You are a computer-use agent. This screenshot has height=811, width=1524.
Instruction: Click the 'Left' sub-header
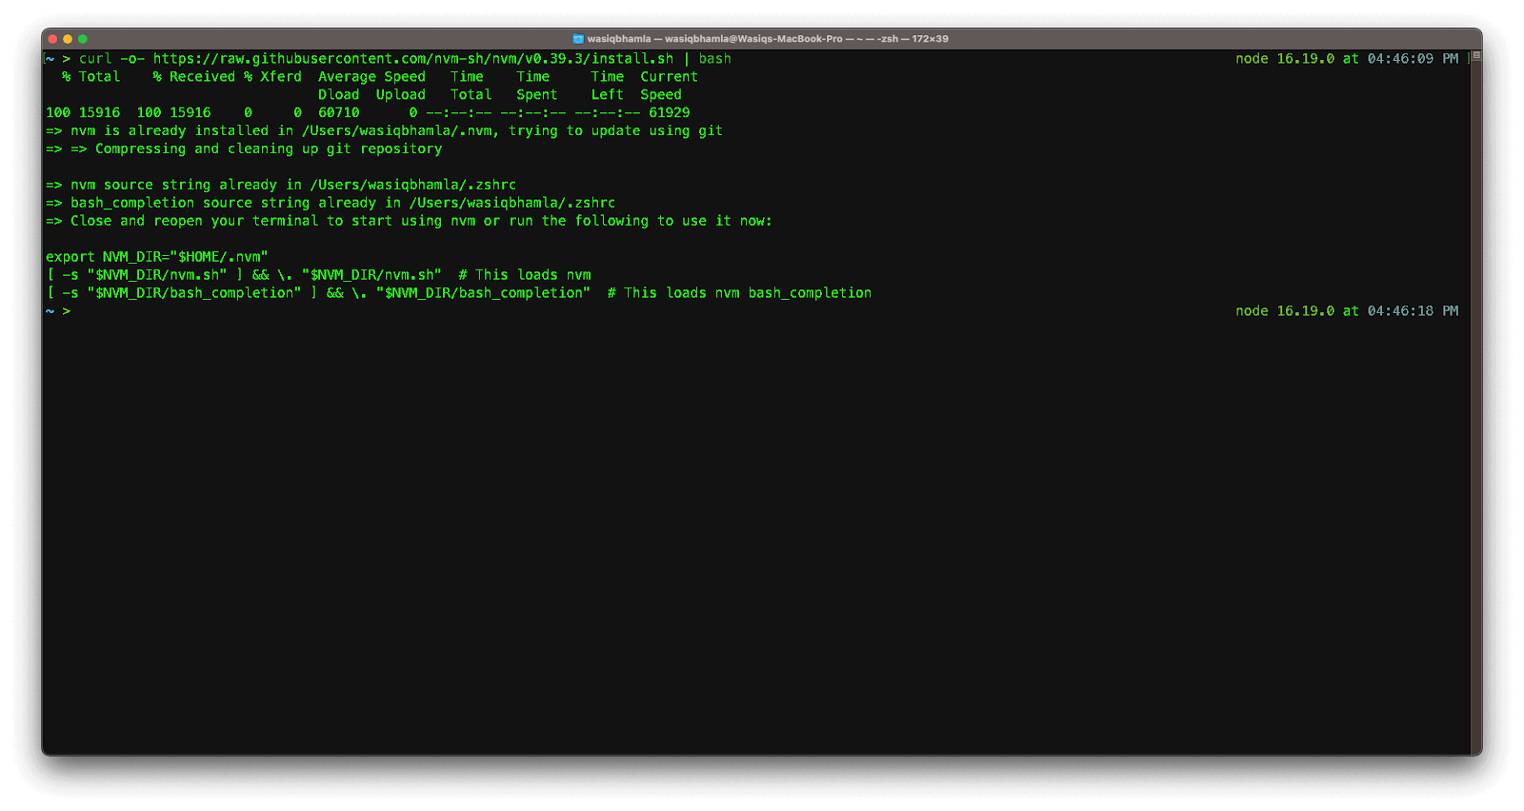click(608, 95)
